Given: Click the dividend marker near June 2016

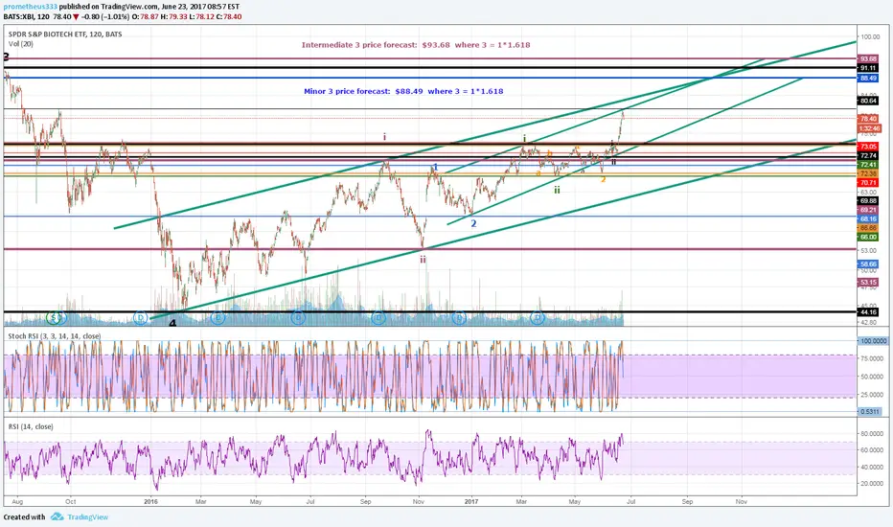Looking at the screenshot, I should [298, 317].
